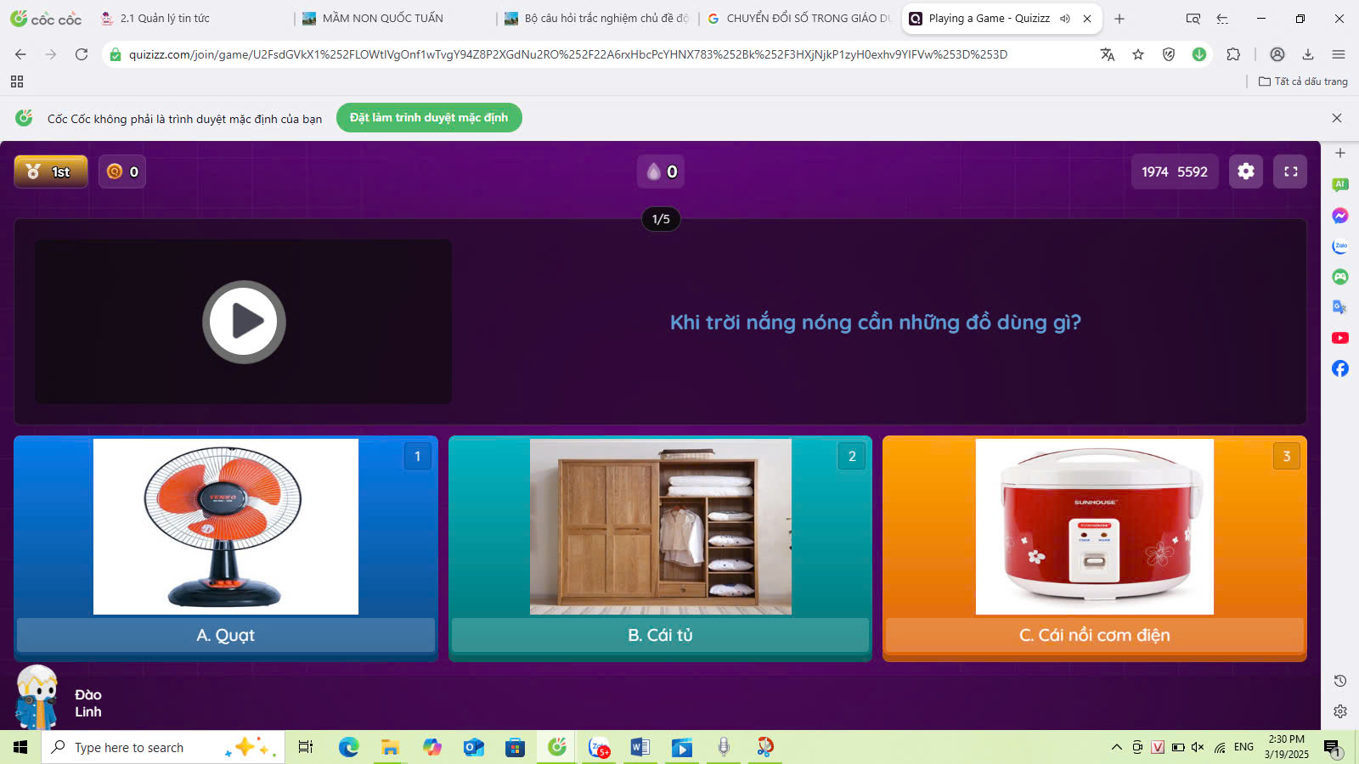The width and height of the screenshot is (1359, 764).
Task: Pick answer C. Cái nồi cơm điện
Action: [x=1094, y=635]
